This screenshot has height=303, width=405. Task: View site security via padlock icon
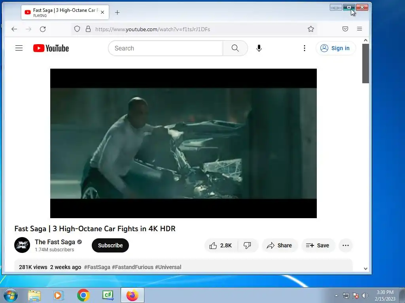(x=88, y=29)
